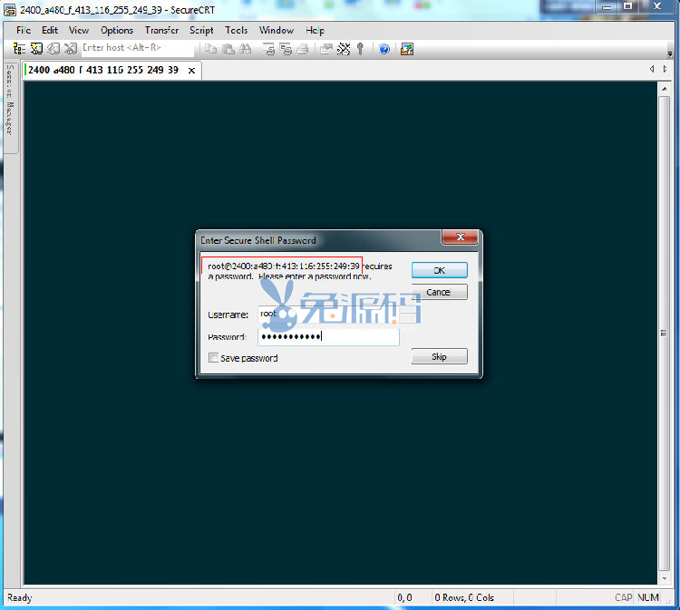Close the session tab with x
Image resolution: width=680 pixels, height=610 pixels.
(191, 70)
